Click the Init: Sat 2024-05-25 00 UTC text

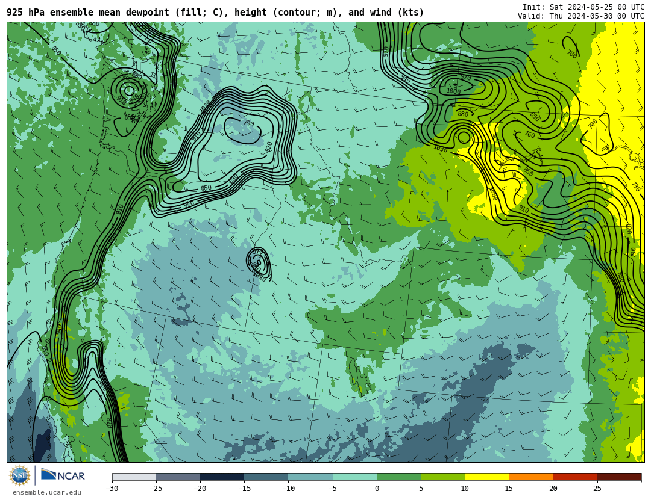pyautogui.click(x=583, y=7)
